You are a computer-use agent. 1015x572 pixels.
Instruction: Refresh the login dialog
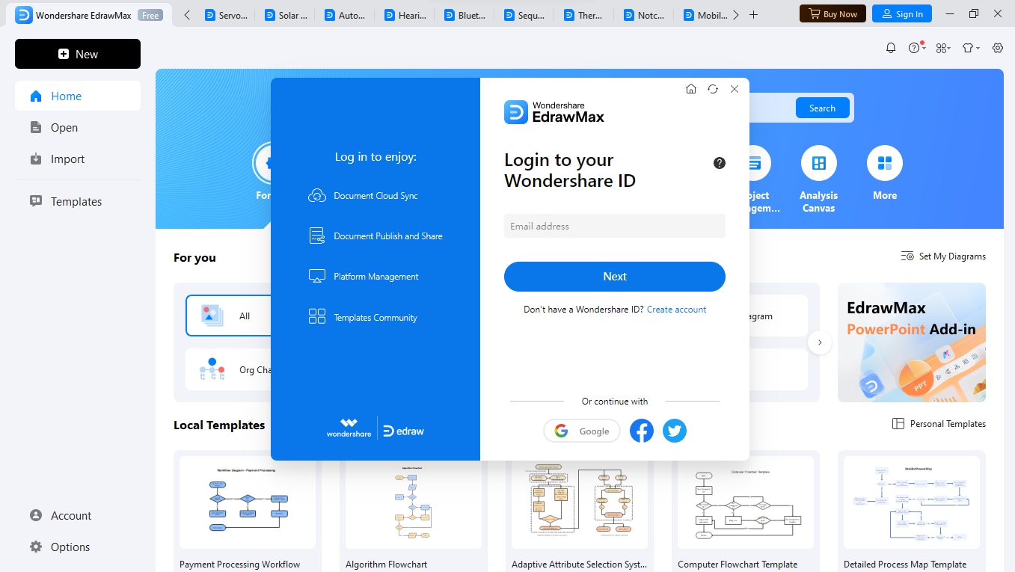click(713, 89)
